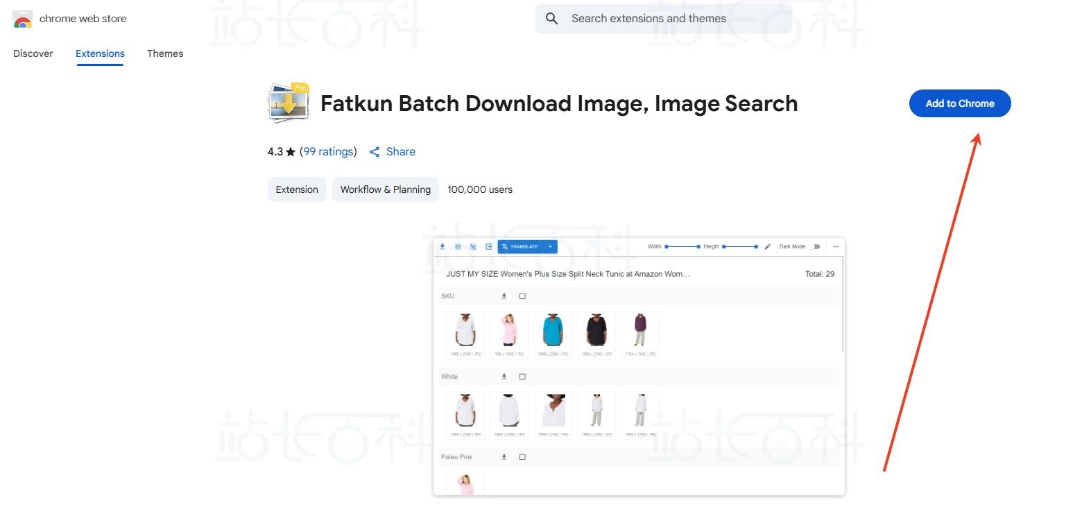Check the White group checkbox
Image resolution: width=1091 pixels, height=512 pixels.
(x=522, y=377)
